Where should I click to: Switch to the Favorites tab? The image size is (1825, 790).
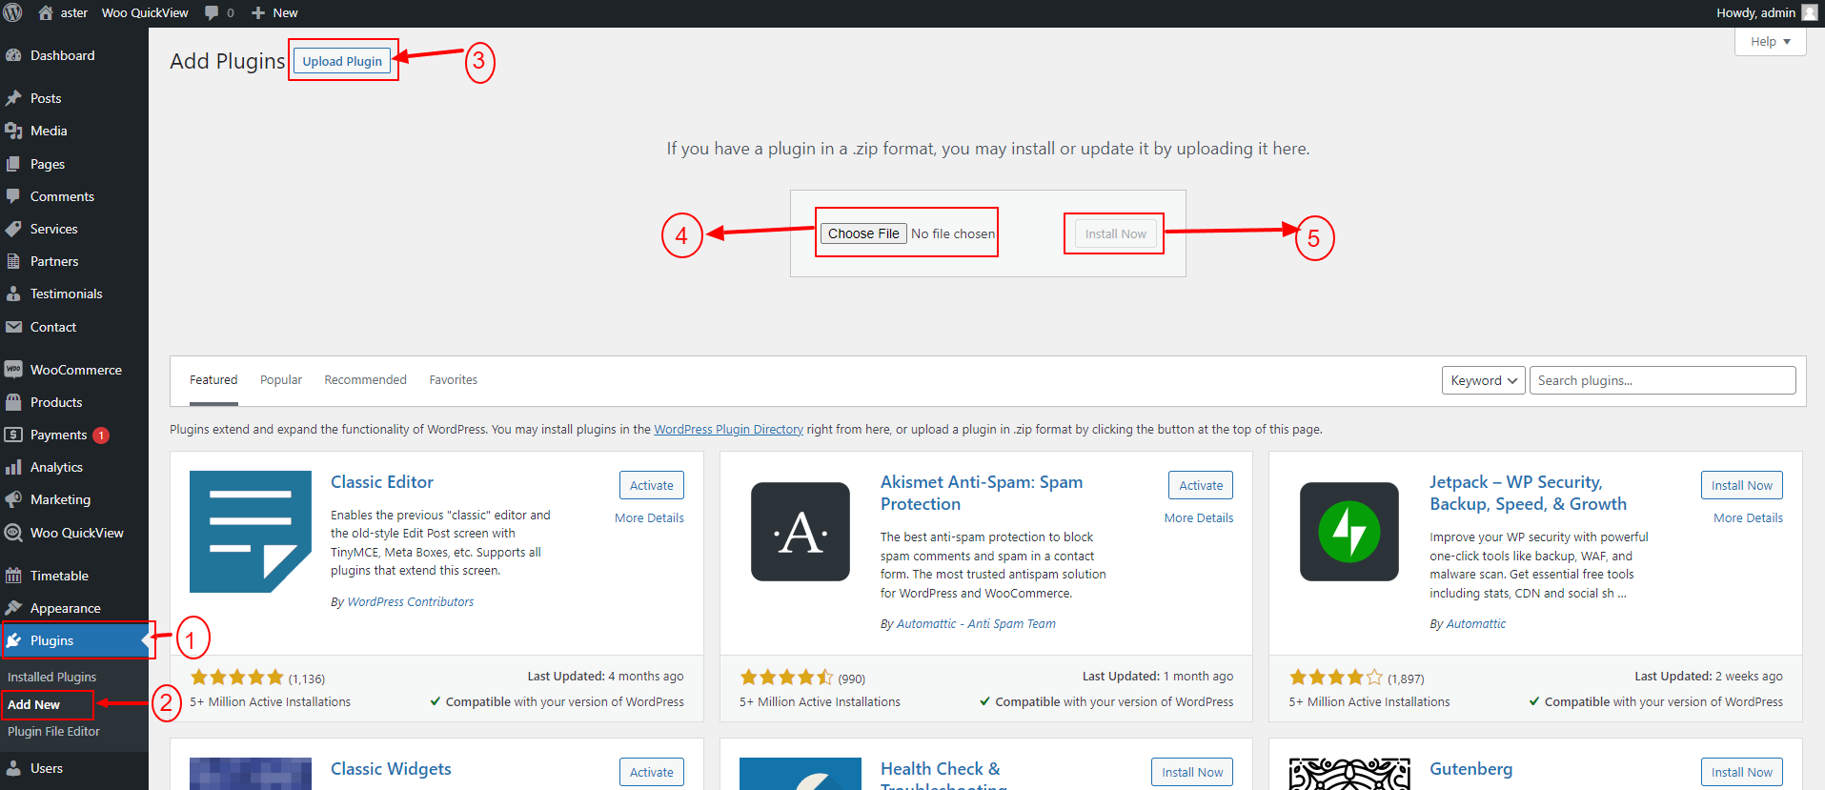tap(454, 379)
